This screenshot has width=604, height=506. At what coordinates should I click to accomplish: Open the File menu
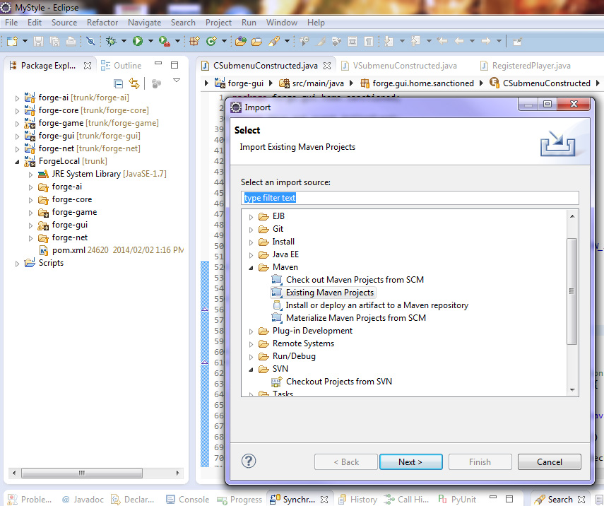(11, 23)
